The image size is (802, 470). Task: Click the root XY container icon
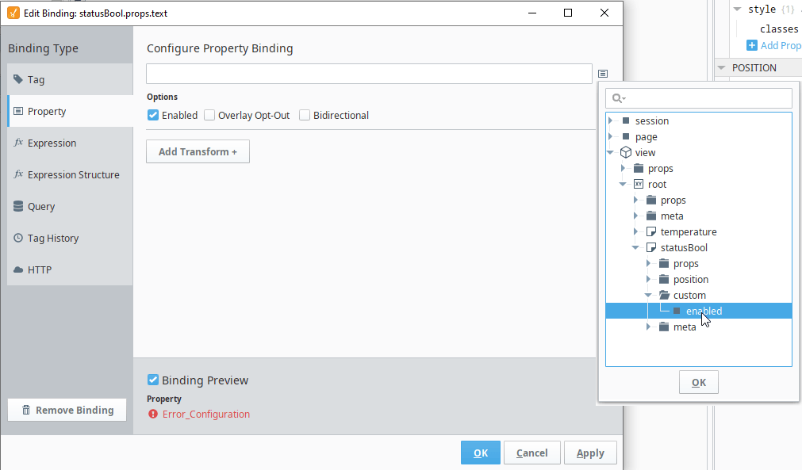coord(639,184)
